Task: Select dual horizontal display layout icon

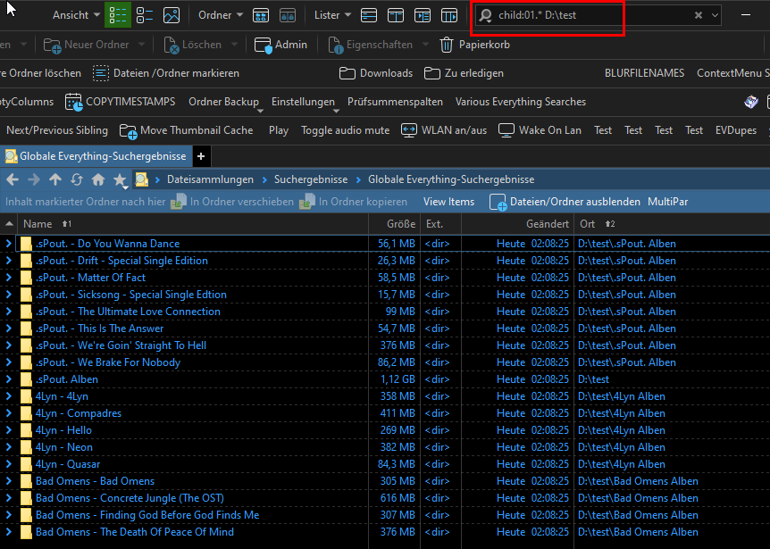Action: click(x=396, y=15)
